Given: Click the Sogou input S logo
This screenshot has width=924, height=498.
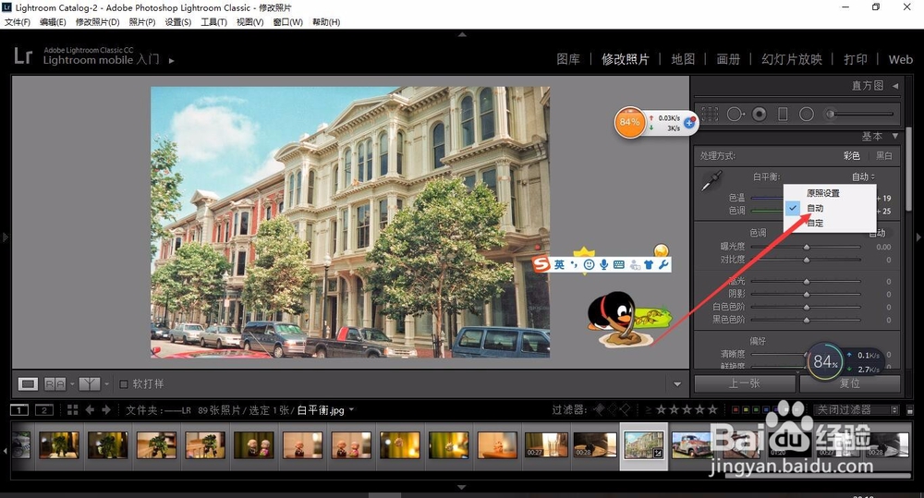Looking at the screenshot, I should (x=541, y=264).
